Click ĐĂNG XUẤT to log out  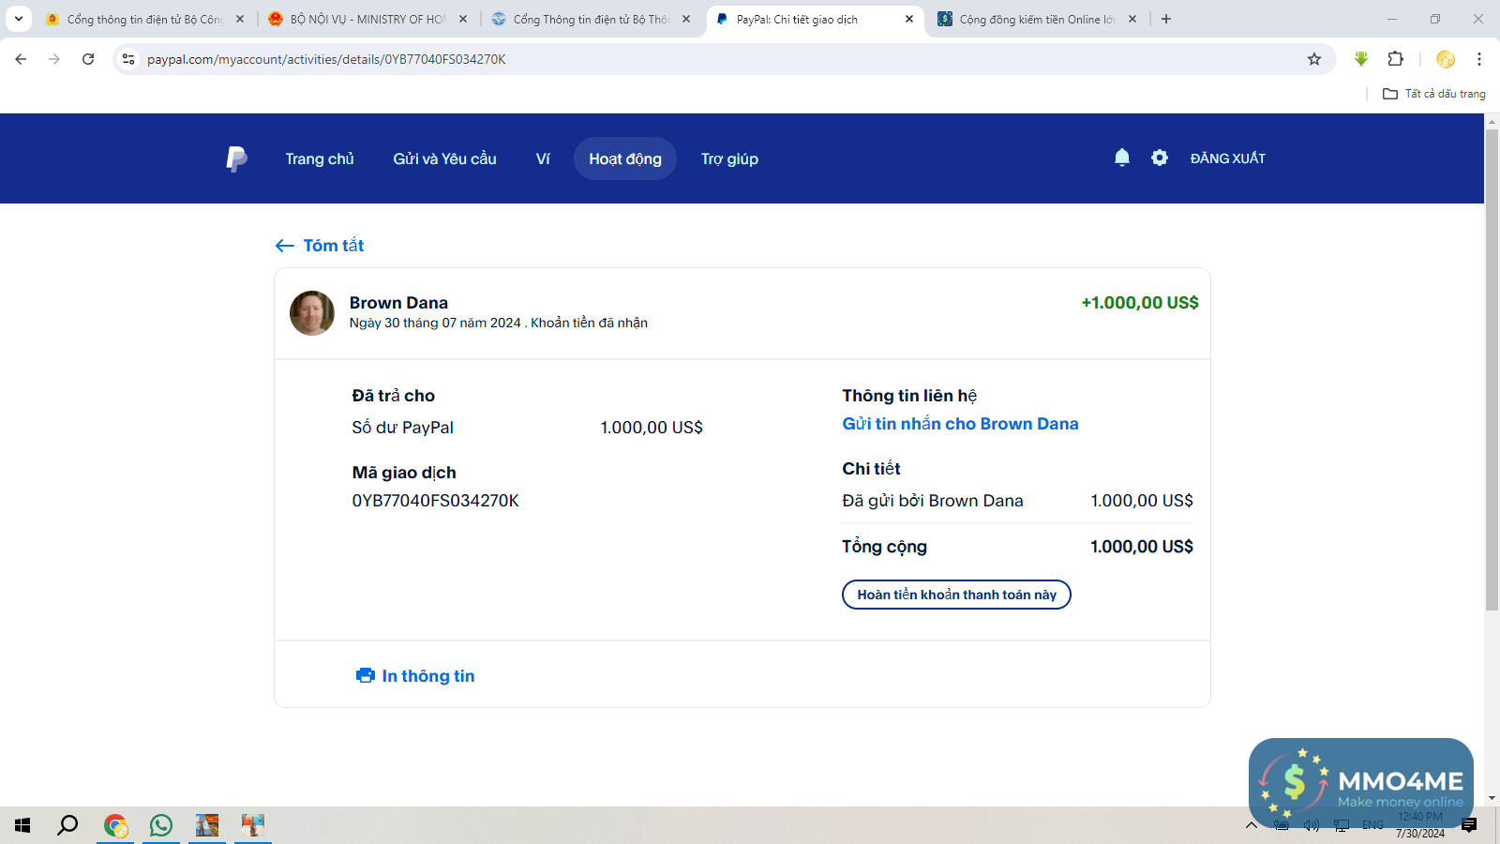[x=1228, y=158]
